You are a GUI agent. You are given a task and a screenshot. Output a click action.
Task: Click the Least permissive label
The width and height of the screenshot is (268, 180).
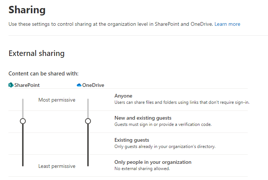pos(57,166)
